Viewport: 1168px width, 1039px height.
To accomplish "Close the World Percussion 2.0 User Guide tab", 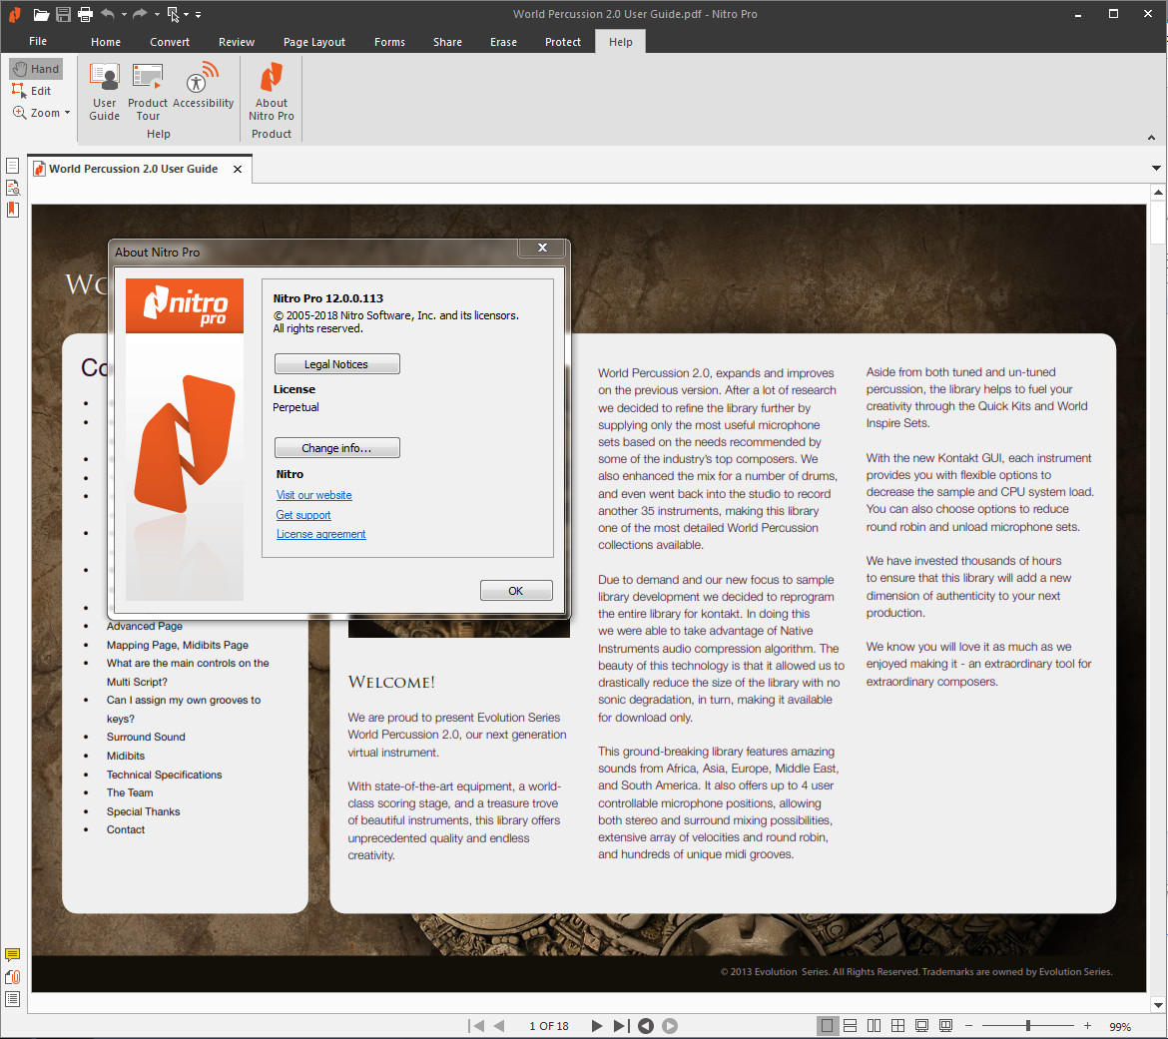I will tap(238, 169).
